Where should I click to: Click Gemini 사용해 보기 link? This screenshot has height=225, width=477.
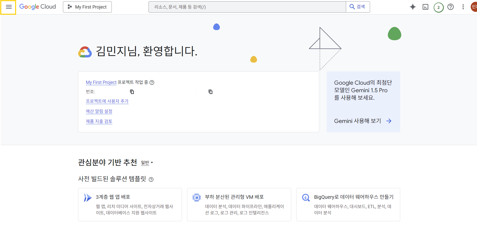click(357, 121)
